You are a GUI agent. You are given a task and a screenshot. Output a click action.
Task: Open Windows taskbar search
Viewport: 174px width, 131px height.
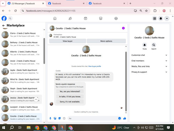tap(11, 128)
